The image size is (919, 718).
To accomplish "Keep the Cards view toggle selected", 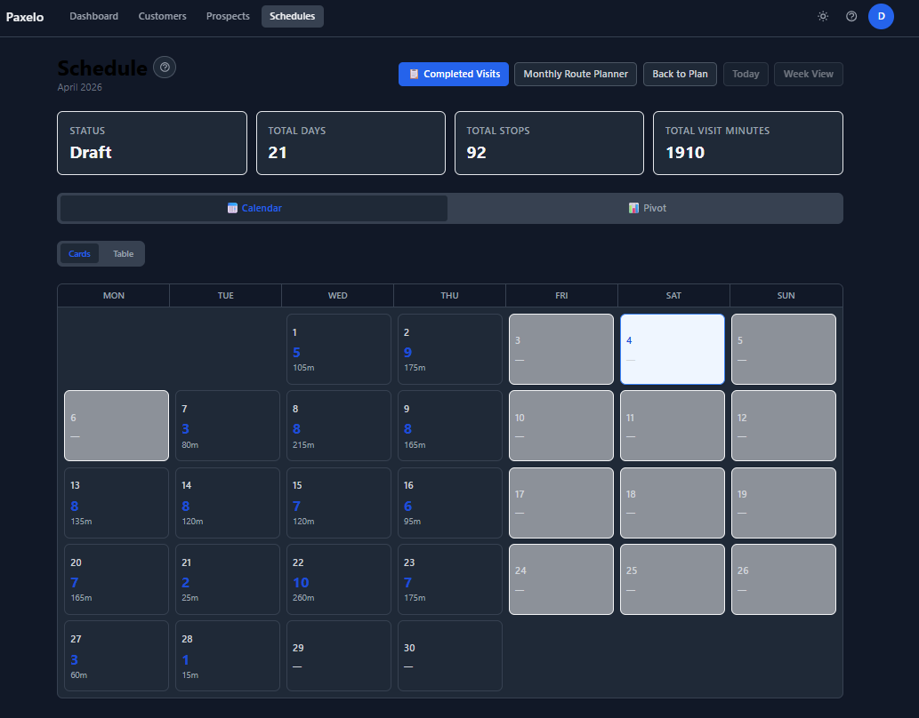I will (79, 253).
